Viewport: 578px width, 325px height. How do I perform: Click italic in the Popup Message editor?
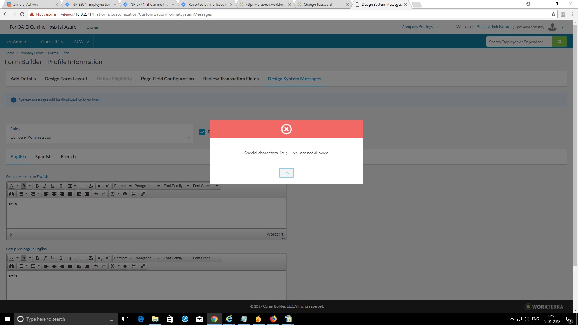[45, 258]
